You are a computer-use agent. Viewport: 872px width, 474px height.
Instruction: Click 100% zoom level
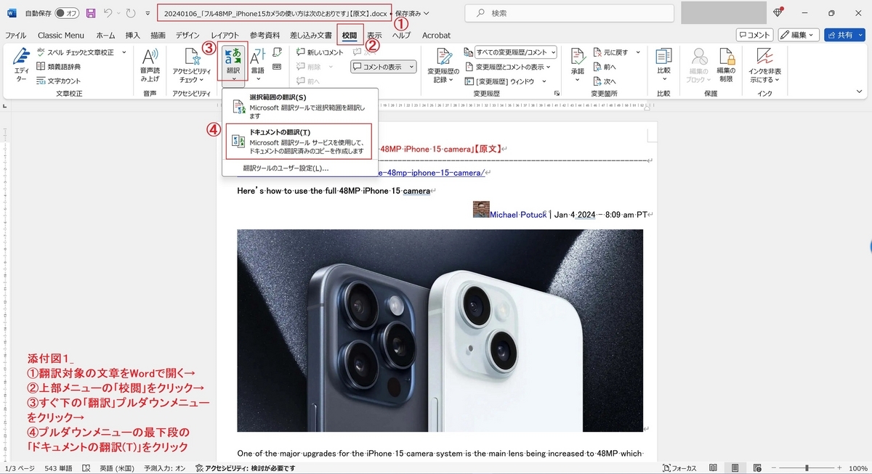(858, 468)
